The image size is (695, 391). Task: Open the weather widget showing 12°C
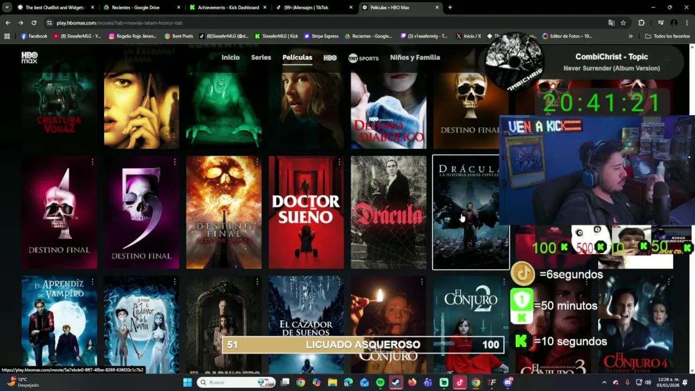[x=23, y=382]
